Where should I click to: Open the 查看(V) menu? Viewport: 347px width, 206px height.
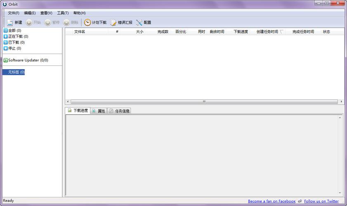coord(46,13)
